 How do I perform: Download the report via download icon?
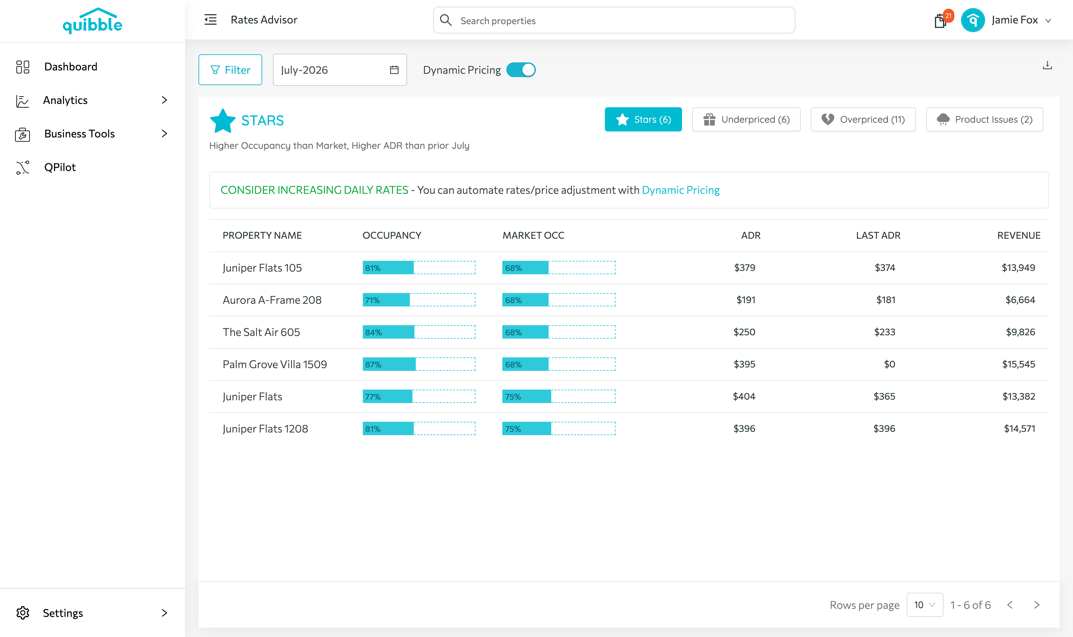[x=1047, y=65]
